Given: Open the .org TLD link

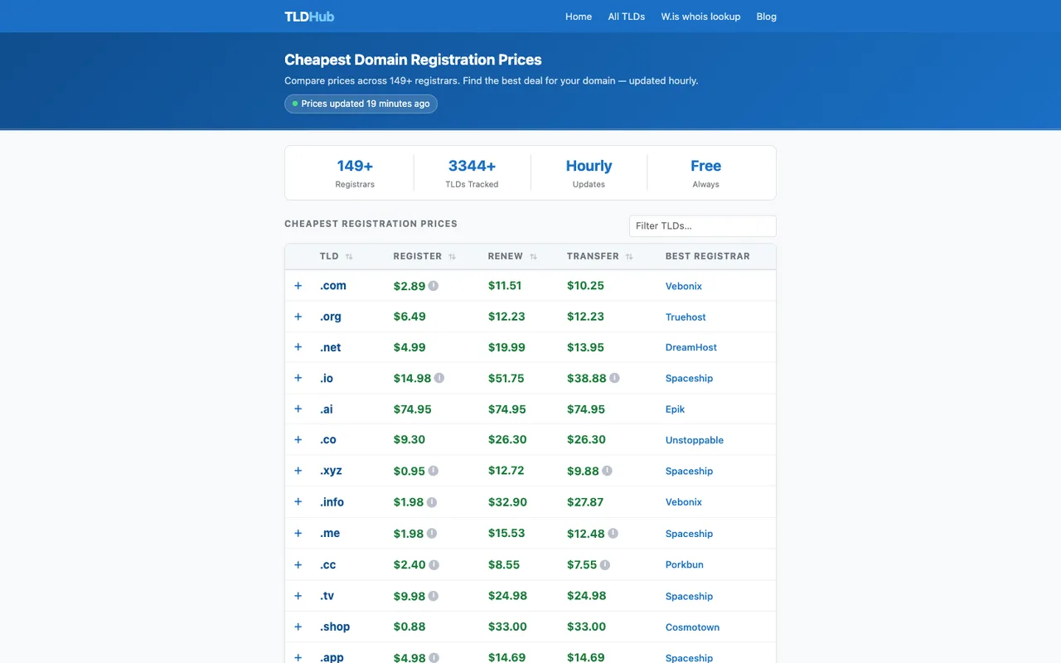Looking at the screenshot, I should tap(331, 317).
